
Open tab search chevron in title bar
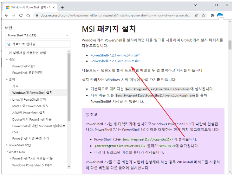point(196,5)
